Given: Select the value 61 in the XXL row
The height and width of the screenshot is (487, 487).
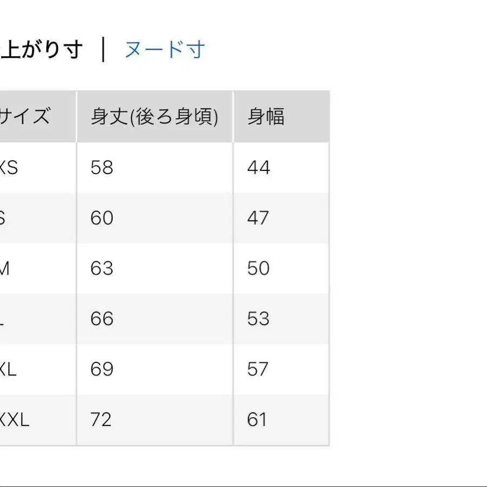Looking at the screenshot, I should tap(259, 419).
